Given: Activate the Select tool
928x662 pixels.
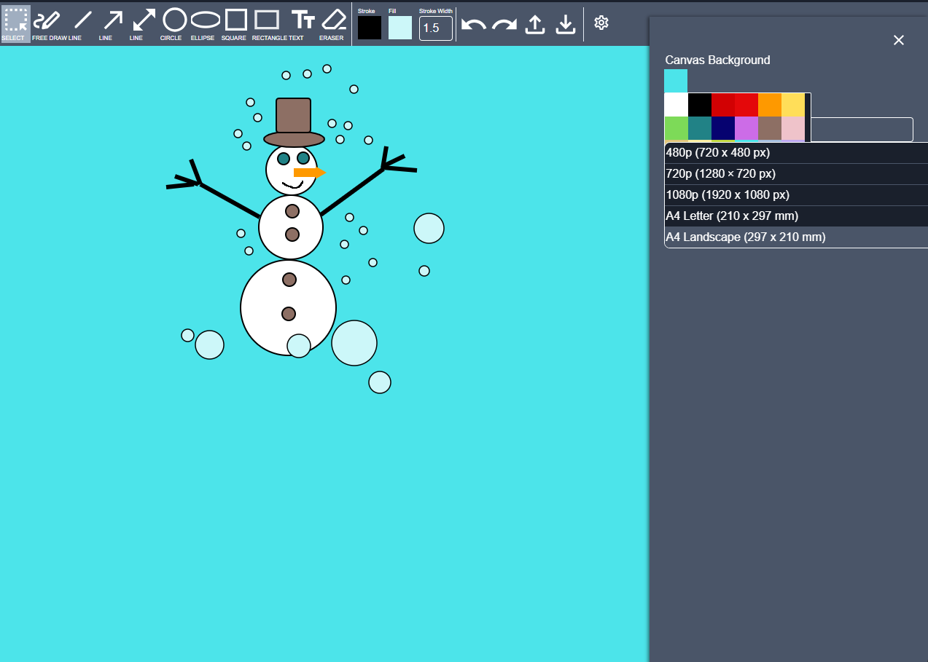Looking at the screenshot, I should (x=15, y=23).
